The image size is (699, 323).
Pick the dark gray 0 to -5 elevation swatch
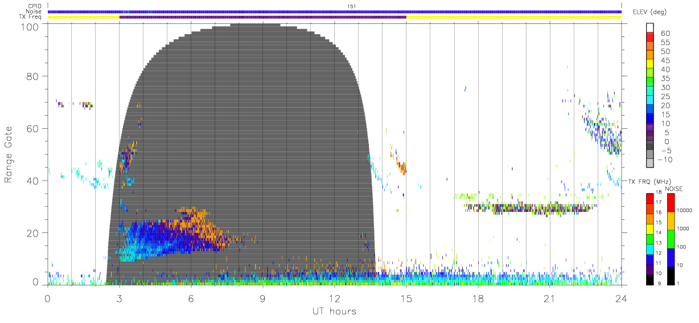[650, 146]
